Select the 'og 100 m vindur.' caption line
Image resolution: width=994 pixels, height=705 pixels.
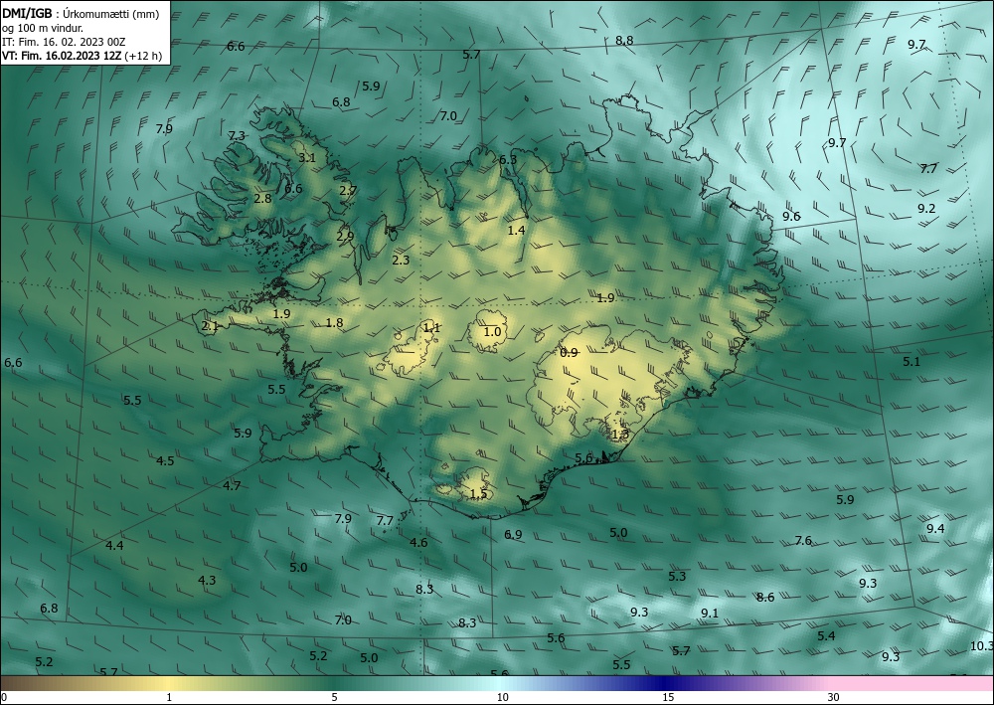pyautogui.click(x=43, y=28)
